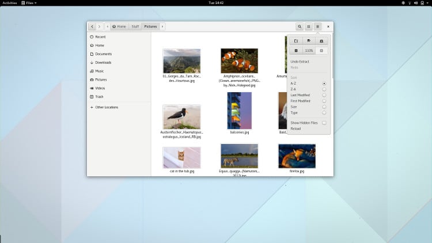Screen dimensions: 432x243
Task: Go back with the left arrow button
Action: 92,26
